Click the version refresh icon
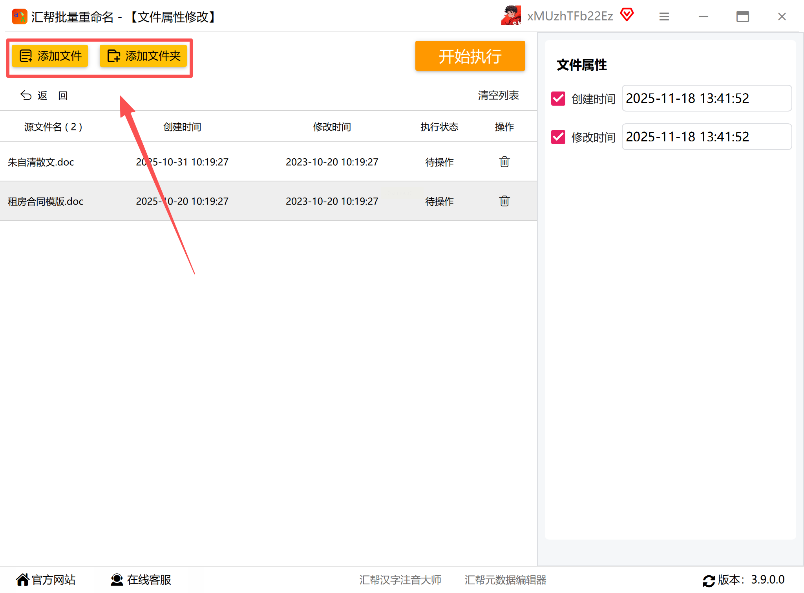 (709, 580)
